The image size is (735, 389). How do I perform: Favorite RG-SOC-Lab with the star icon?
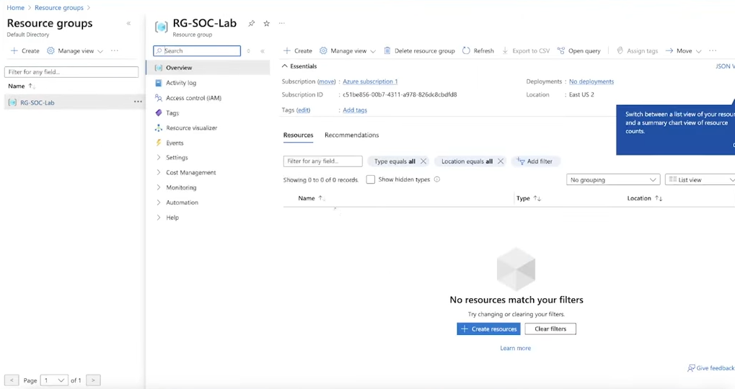[266, 23]
